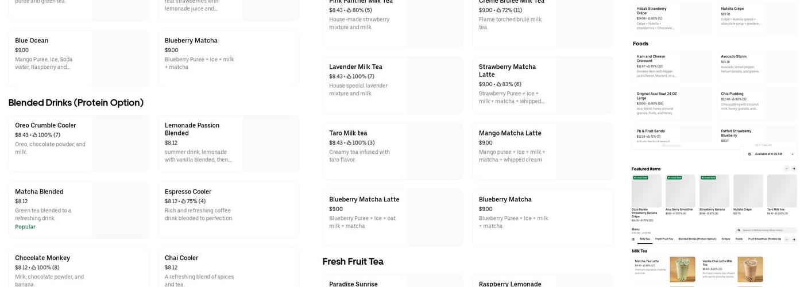Select the featured Acai Berry Smoothie thumbnail
804x287 pixels.
(x=681, y=191)
